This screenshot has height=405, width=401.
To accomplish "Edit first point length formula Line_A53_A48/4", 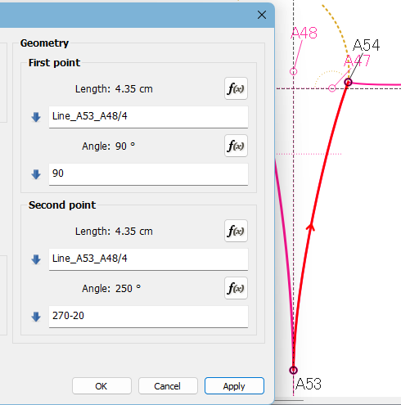I will point(148,117).
